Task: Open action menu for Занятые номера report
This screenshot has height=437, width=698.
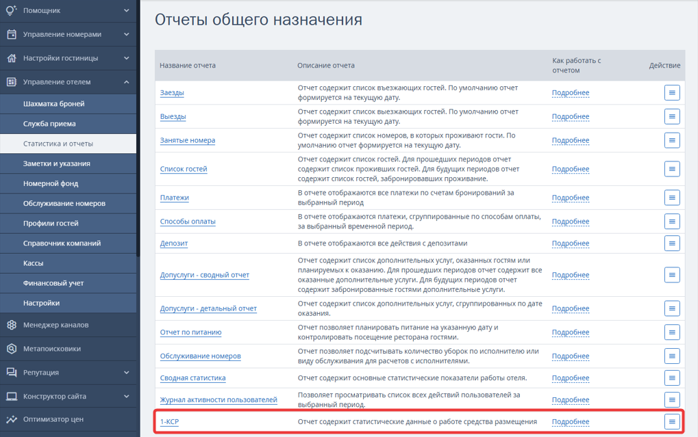Action: 672,140
